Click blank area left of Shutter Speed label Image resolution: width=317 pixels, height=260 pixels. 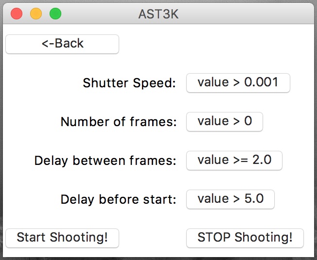click(x=39, y=83)
